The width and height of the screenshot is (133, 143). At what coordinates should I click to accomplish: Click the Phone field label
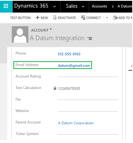[21, 53]
